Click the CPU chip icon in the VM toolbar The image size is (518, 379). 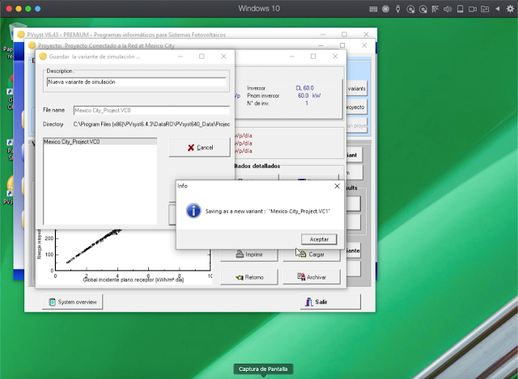385,9
